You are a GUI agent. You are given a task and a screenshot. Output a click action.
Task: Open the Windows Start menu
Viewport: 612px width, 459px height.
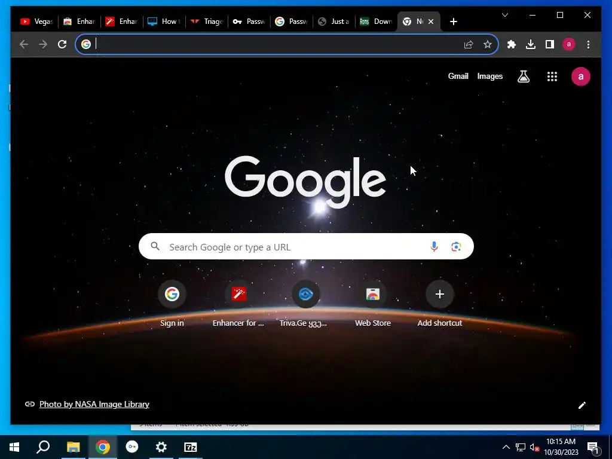[x=14, y=447]
